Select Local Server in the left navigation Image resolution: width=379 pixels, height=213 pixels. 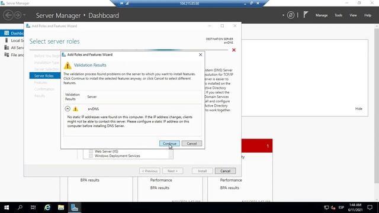(x=14, y=40)
